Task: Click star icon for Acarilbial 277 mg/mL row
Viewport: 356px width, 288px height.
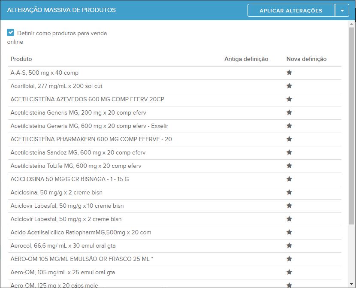Action: (x=289, y=86)
